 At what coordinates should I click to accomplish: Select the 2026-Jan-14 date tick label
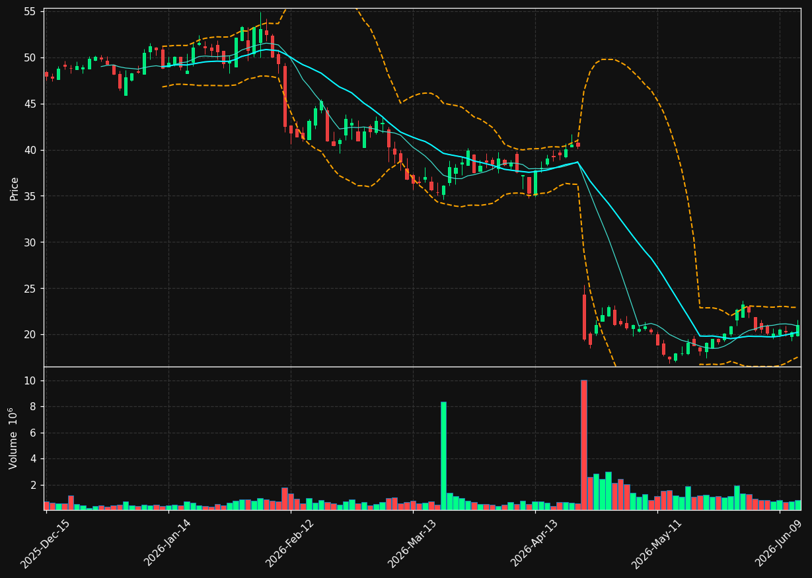[x=168, y=543]
